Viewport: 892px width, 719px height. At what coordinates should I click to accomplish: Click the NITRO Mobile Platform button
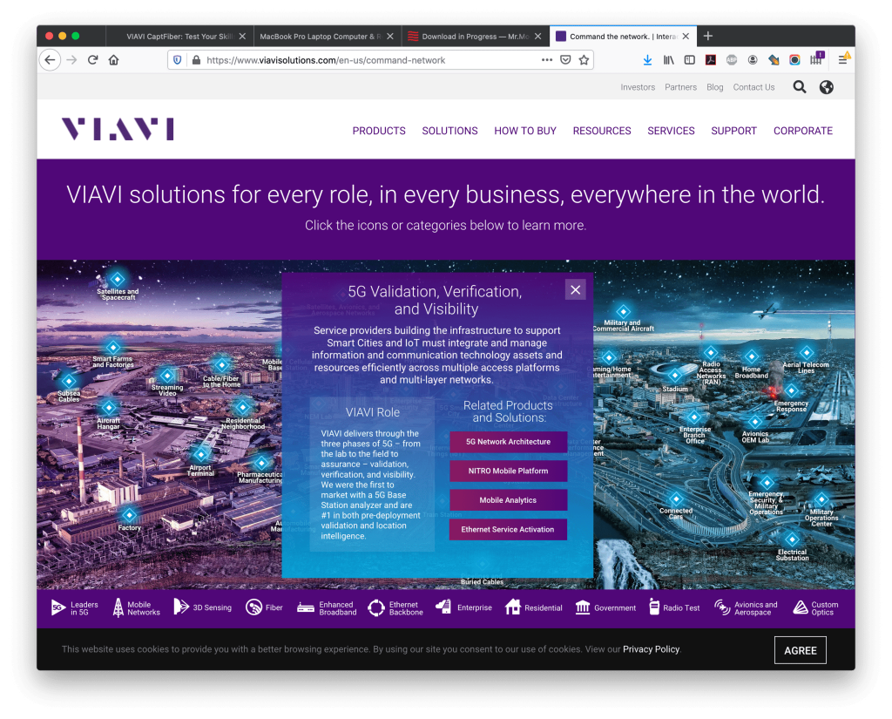(x=508, y=471)
